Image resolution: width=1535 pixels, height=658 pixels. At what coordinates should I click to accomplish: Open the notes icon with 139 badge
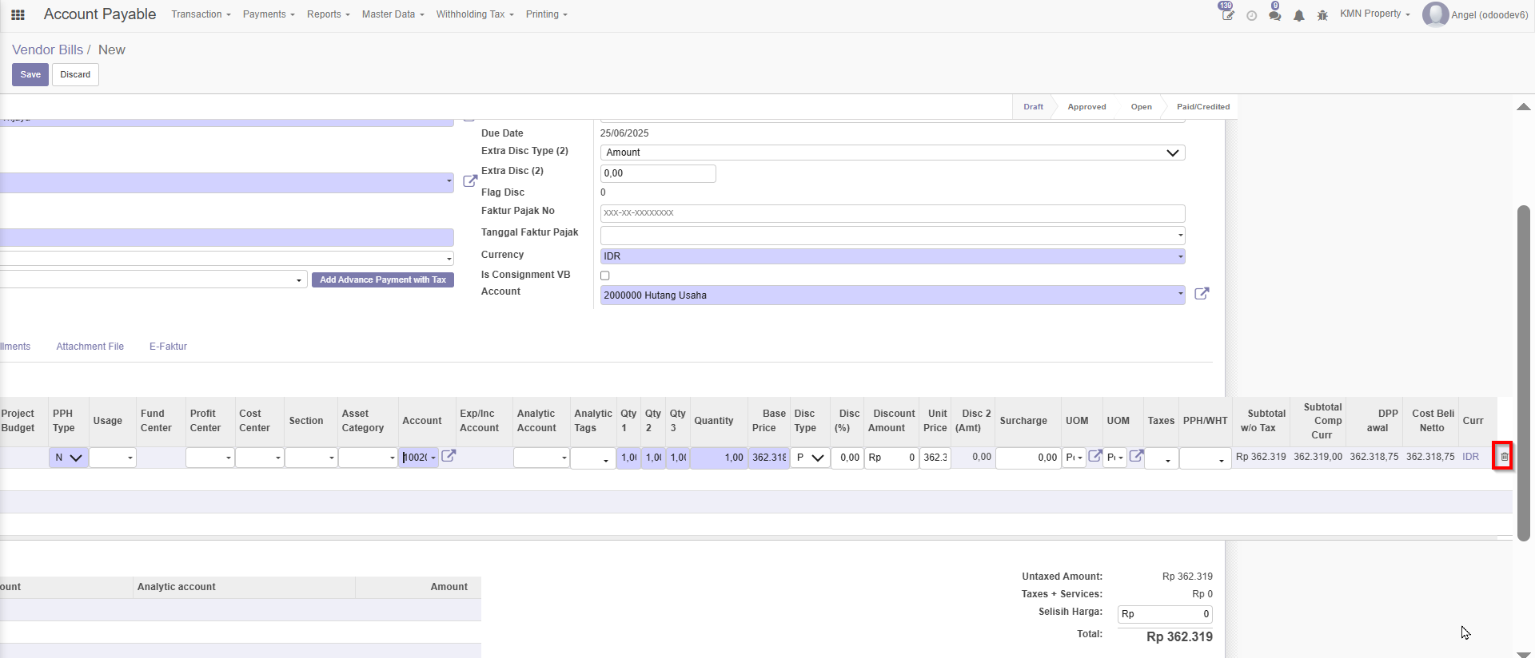[1227, 14]
